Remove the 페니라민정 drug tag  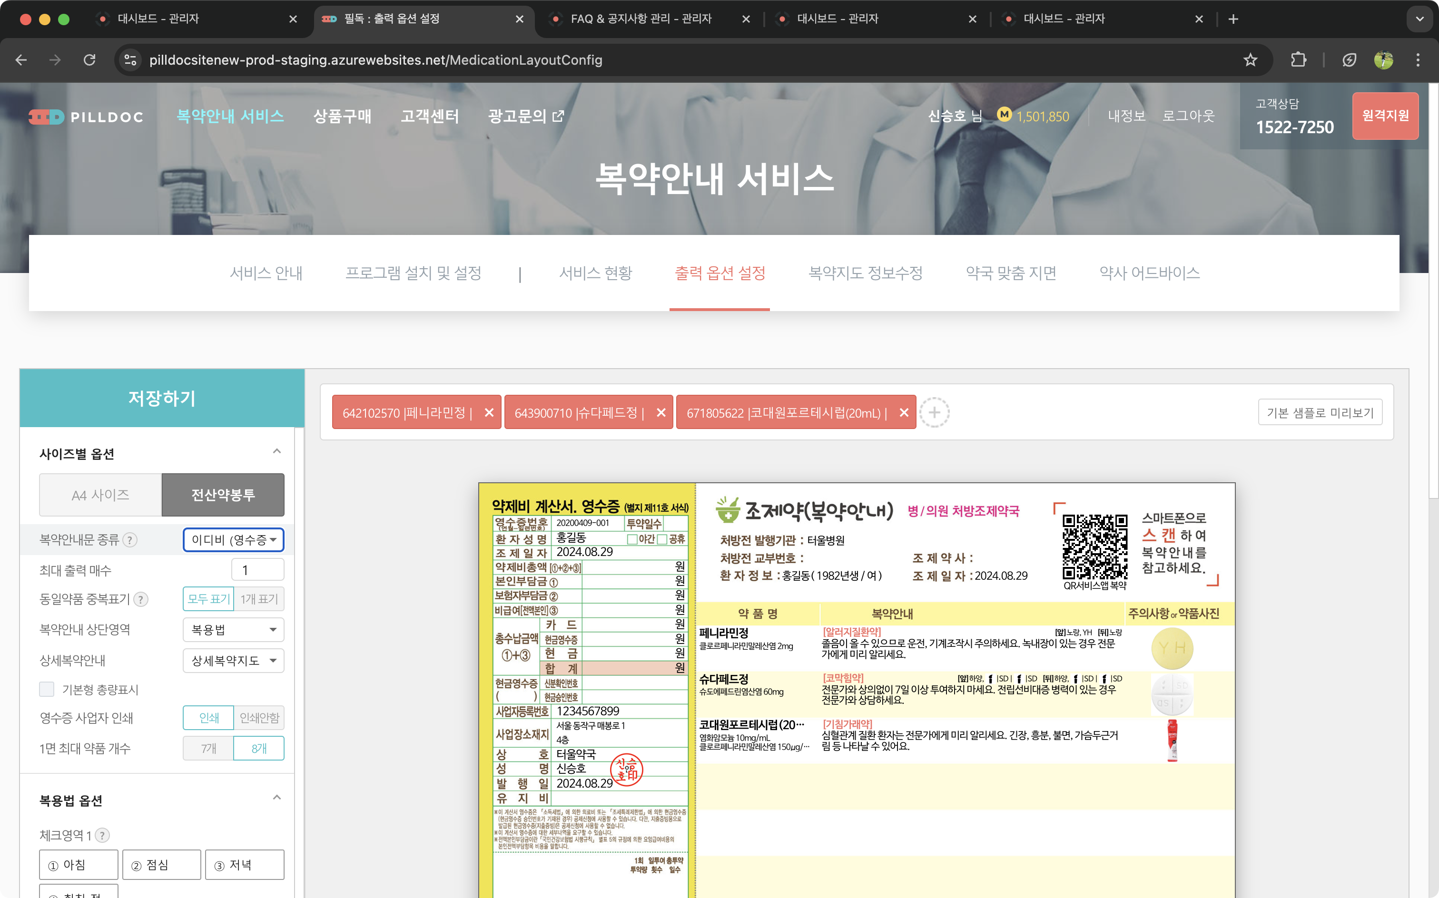[x=488, y=412]
